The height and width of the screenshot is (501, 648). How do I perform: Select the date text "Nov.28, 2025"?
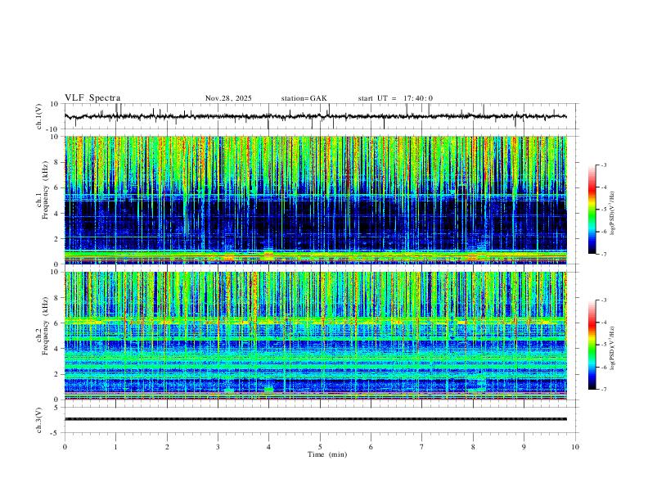pyautogui.click(x=228, y=98)
